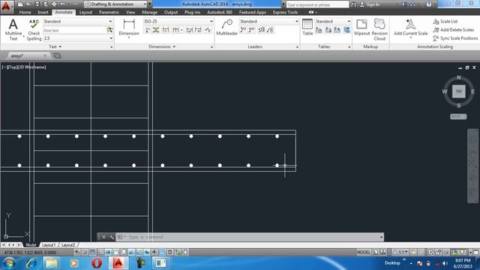480x270 pixels.
Task: Open Opera from the Windows taskbar
Action: pos(97,263)
